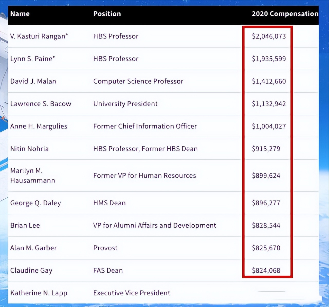Select Lynn S. Paine's name
The image size is (329, 307).
click(x=32, y=59)
